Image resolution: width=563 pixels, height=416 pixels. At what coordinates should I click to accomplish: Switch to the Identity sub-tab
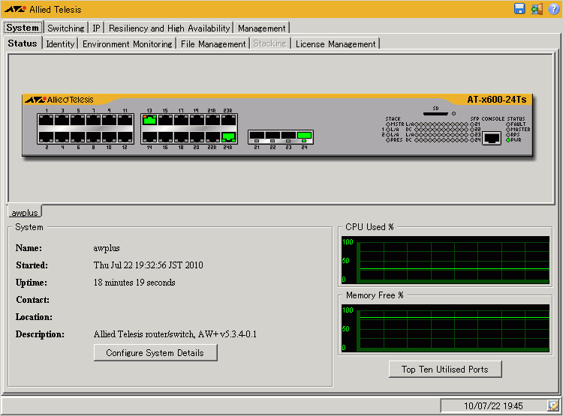tap(60, 43)
